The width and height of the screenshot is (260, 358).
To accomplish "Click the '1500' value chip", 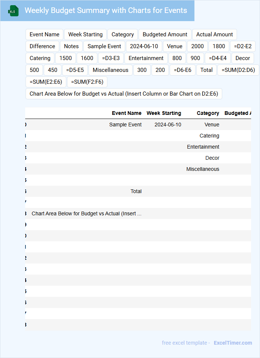I will click(x=66, y=58).
